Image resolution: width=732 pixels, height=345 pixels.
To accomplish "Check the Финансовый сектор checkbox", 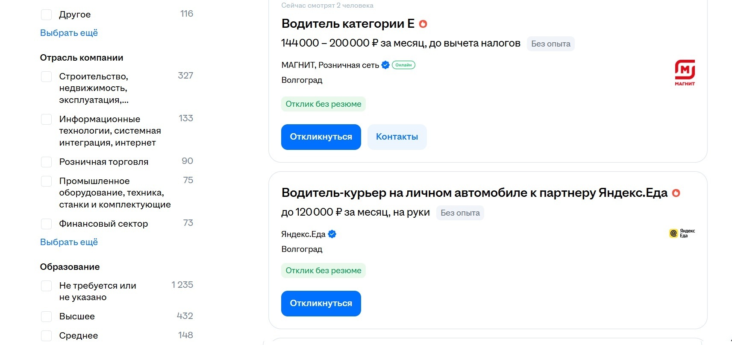I will (46, 223).
